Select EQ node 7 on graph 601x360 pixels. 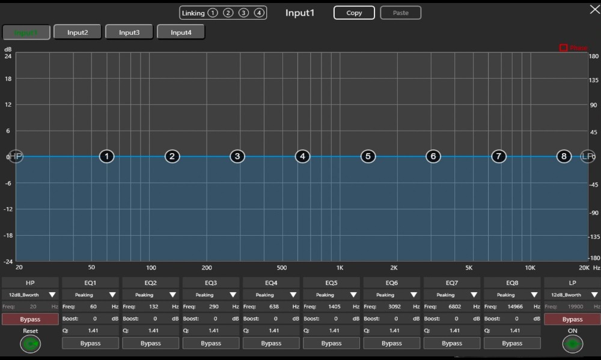[x=499, y=156]
